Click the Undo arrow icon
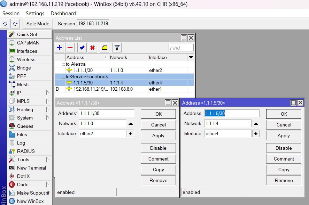This screenshot has width=309, height=205. click(x=5, y=24)
